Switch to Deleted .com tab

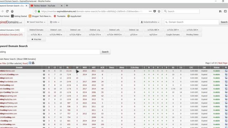click(x=56, y=30)
